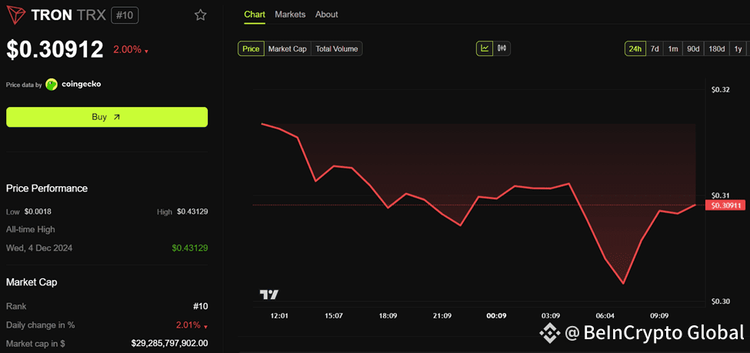Click the 2.00% price change indicator
Screen dimensions: 750x353
(131, 50)
